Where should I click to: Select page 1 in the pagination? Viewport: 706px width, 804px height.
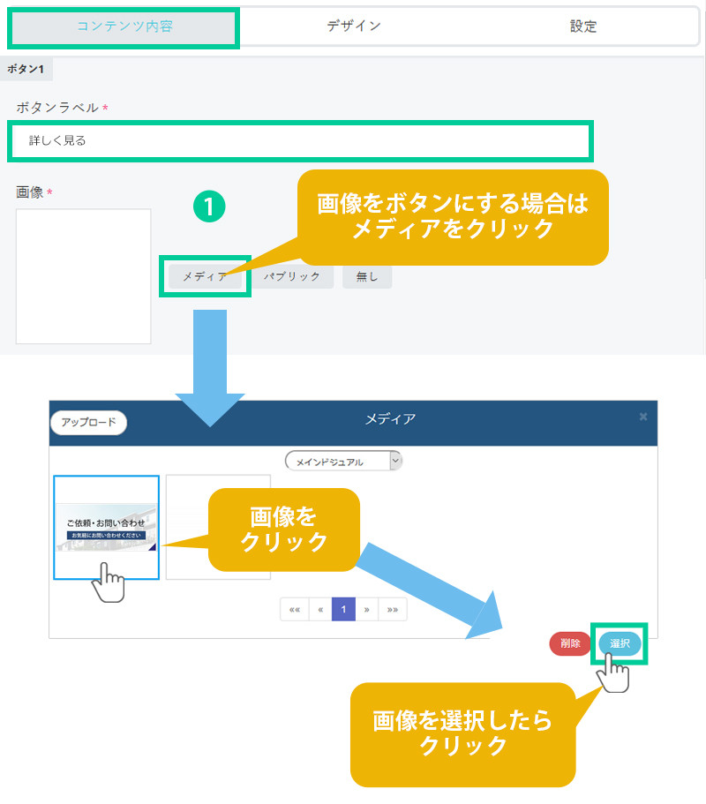tap(343, 609)
